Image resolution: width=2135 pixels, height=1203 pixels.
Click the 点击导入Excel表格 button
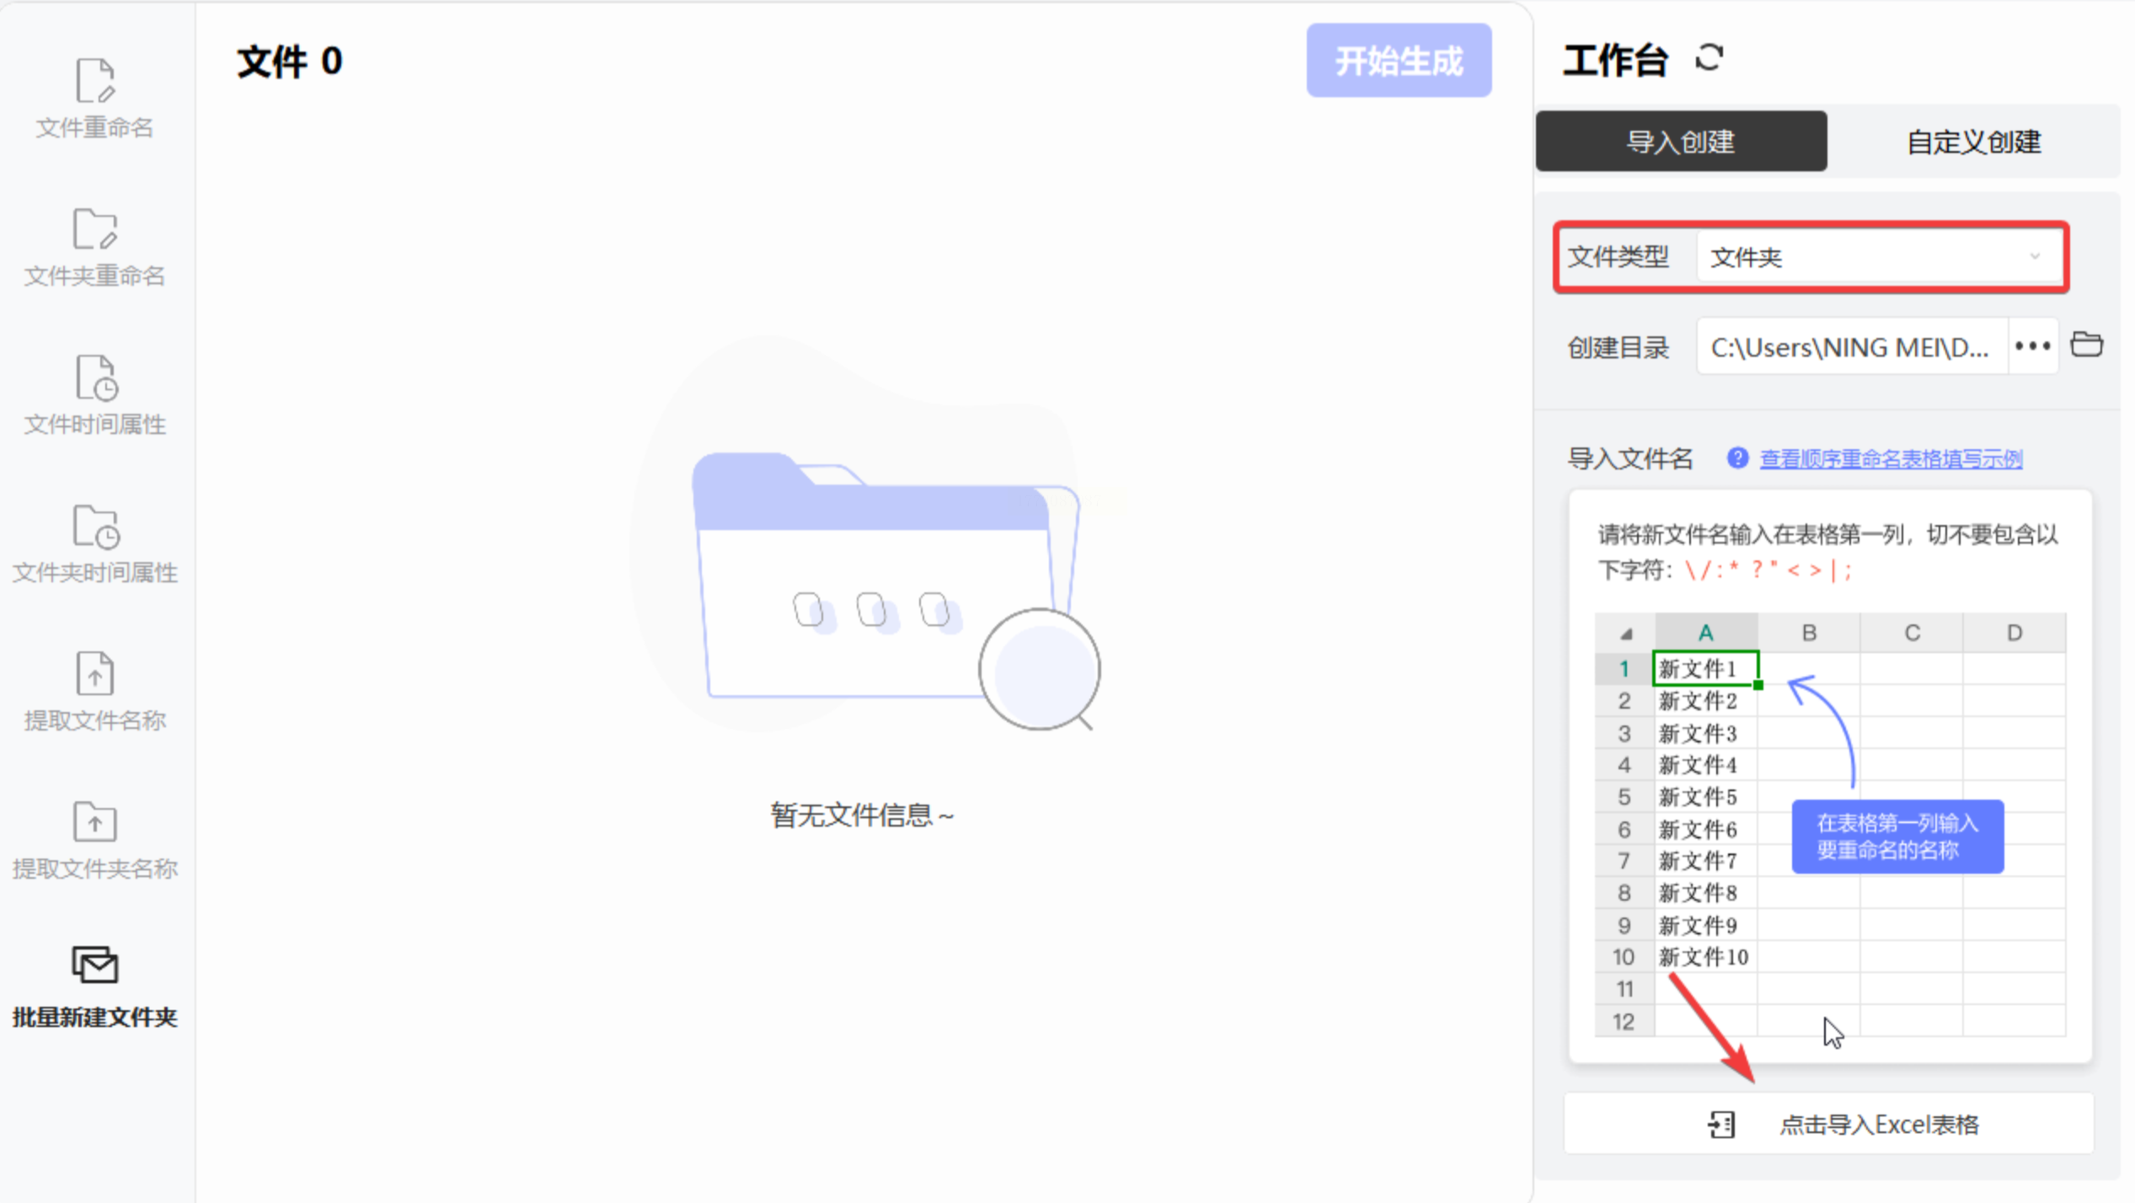pos(1878,1125)
